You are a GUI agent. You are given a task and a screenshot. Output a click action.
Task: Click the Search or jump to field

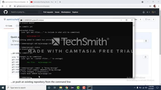click(25, 12)
